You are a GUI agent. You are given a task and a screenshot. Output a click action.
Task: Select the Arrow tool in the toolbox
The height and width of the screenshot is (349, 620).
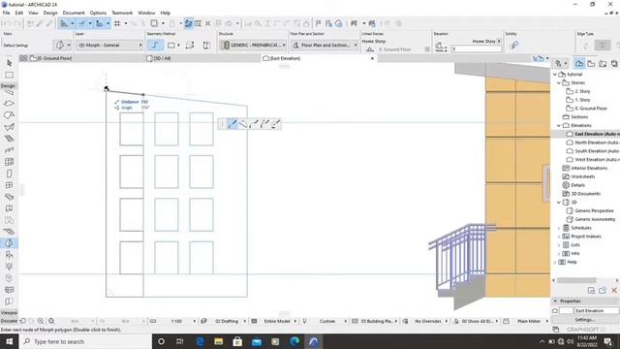(x=9, y=62)
